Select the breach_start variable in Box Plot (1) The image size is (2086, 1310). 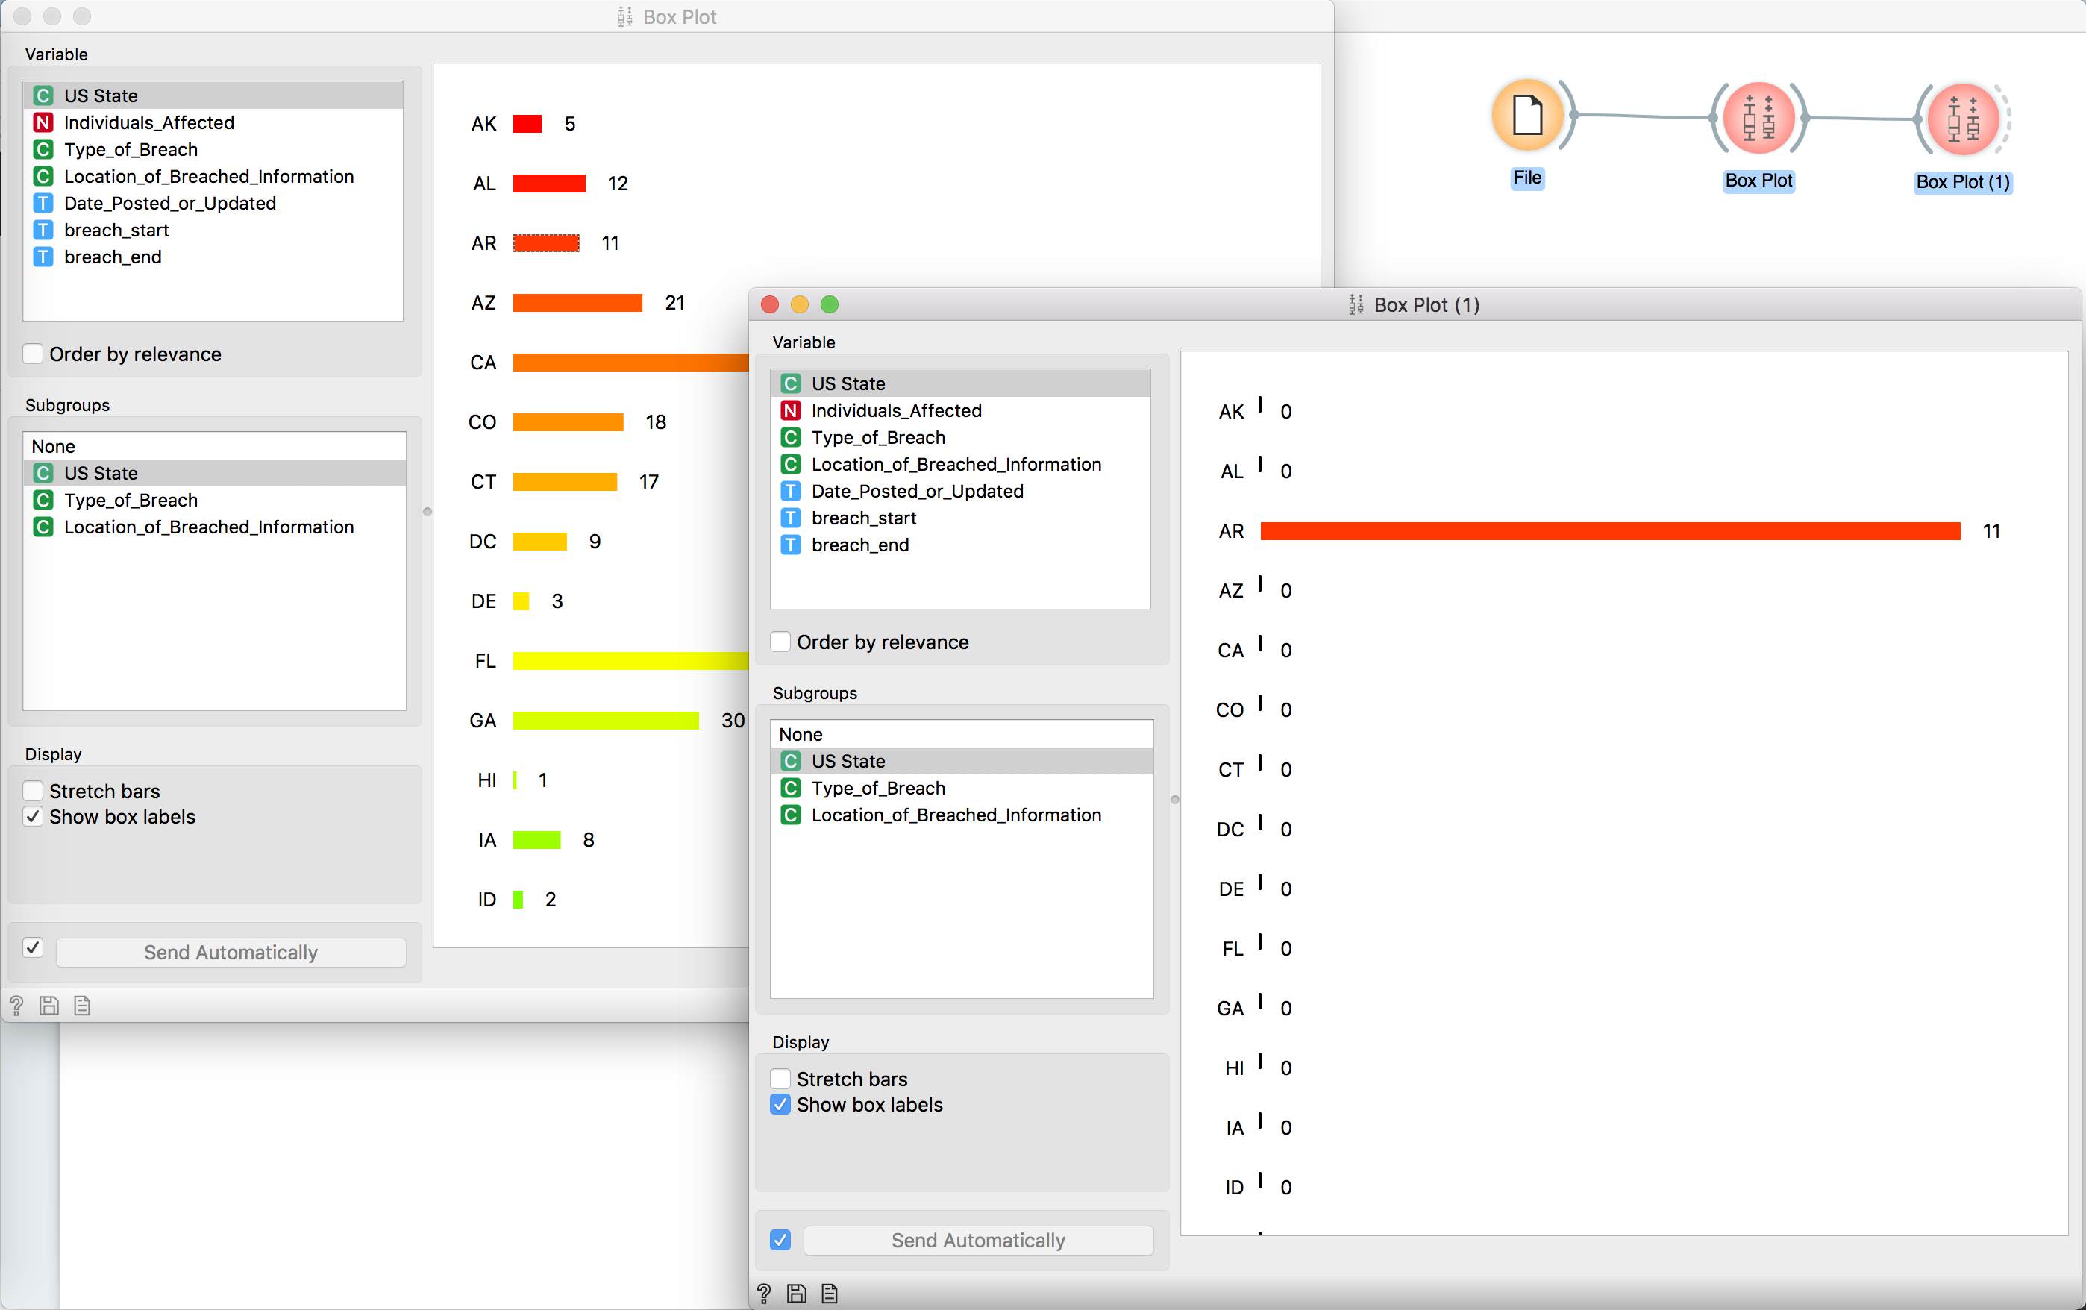pos(864,517)
